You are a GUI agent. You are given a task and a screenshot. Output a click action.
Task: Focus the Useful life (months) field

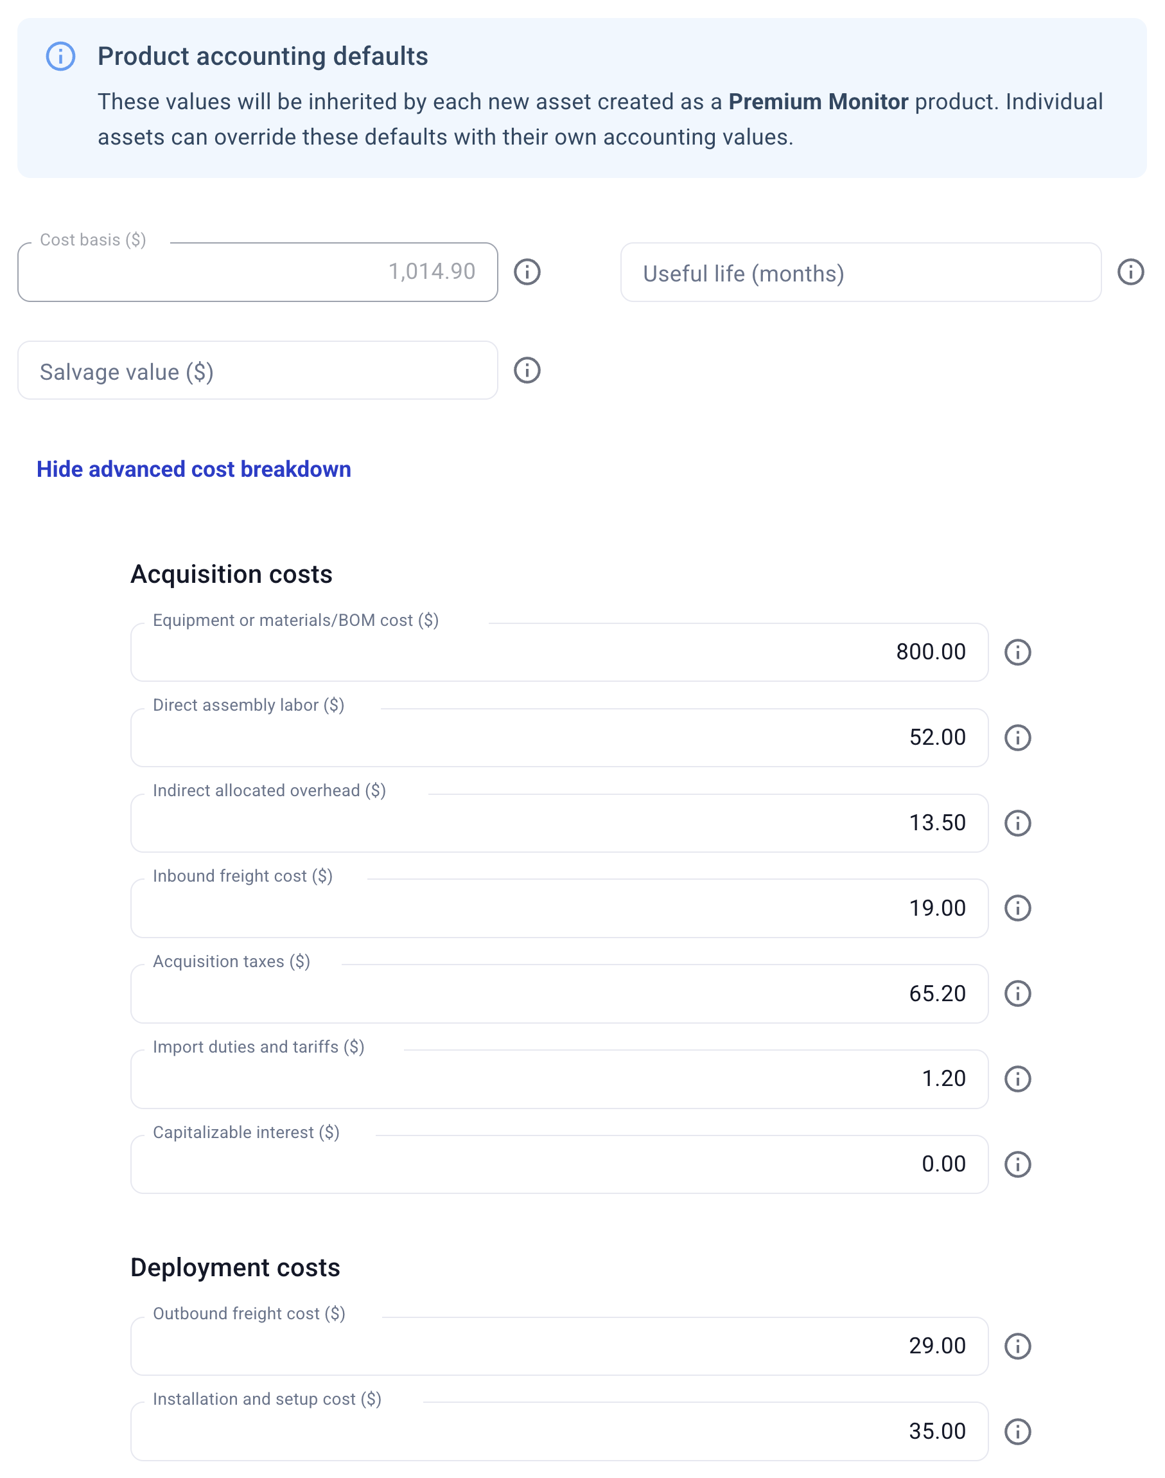[x=860, y=273]
